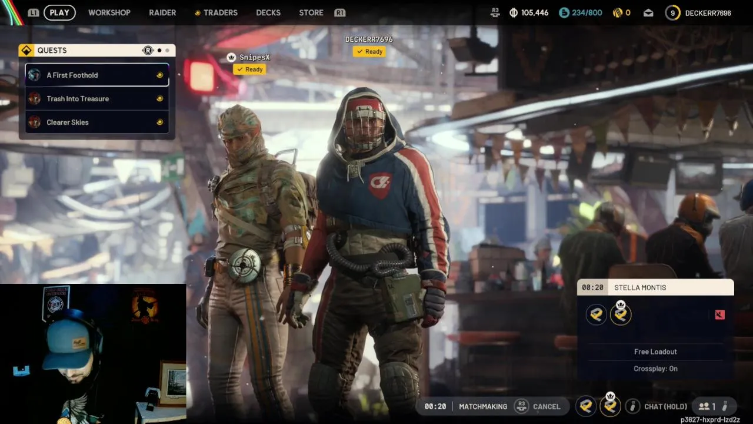Click the stick icon beside party count
The height and width of the screenshot is (424, 753).
[x=725, y=406]
